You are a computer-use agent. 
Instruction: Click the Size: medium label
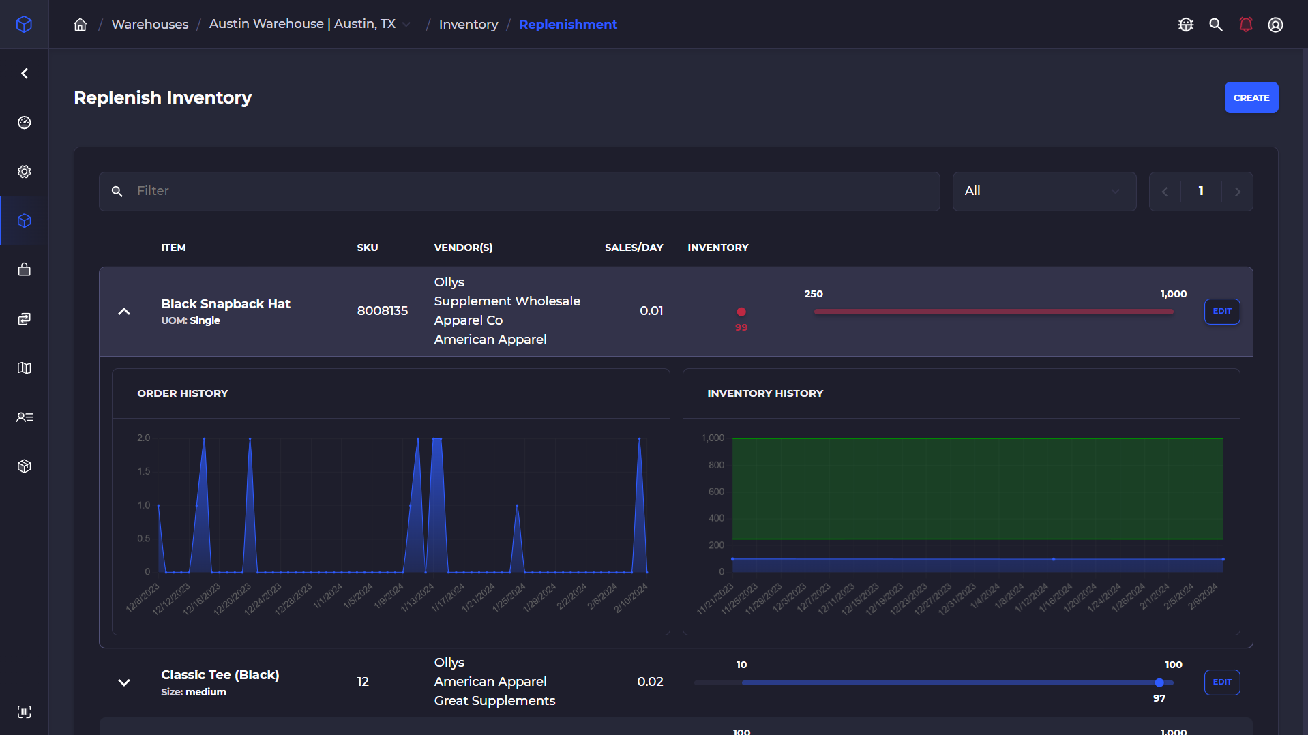click(194, 692)
